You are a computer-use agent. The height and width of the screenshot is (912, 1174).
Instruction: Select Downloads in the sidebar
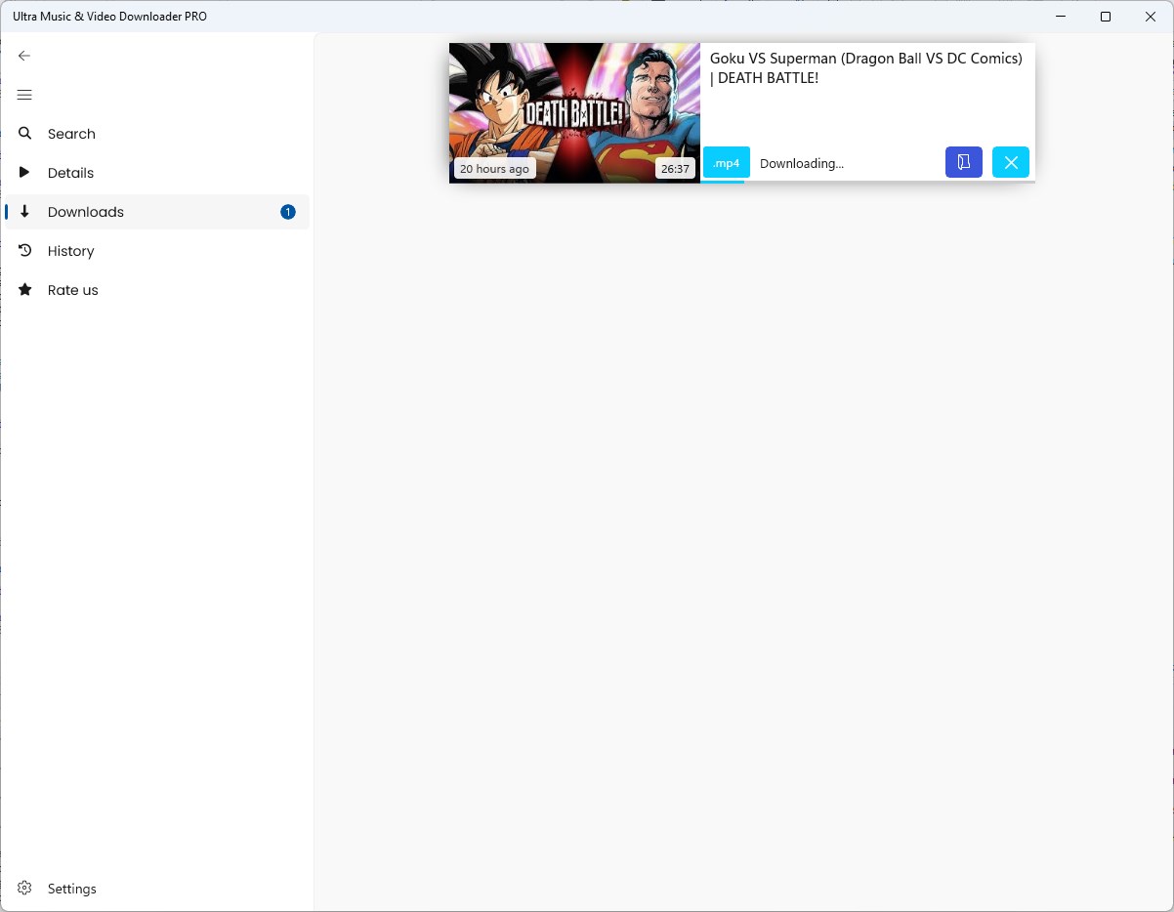click(x=156, y=212)
